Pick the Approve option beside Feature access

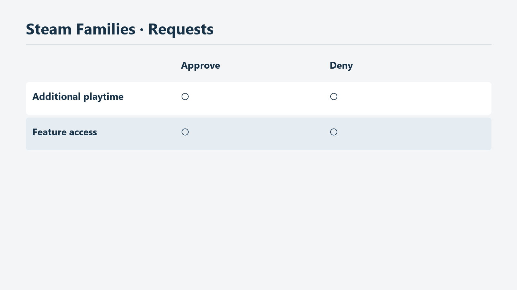pyautogui.click(x=185, y=132)
